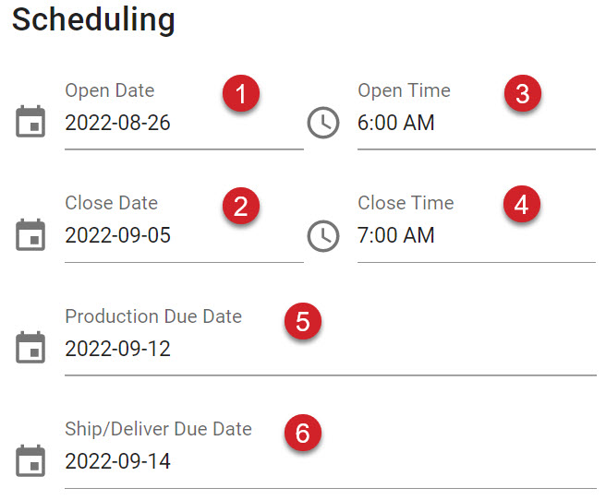Screen dimensions: 606x500
Task: Click the calendar icon beside Close Date
Action: click(30, 234)
